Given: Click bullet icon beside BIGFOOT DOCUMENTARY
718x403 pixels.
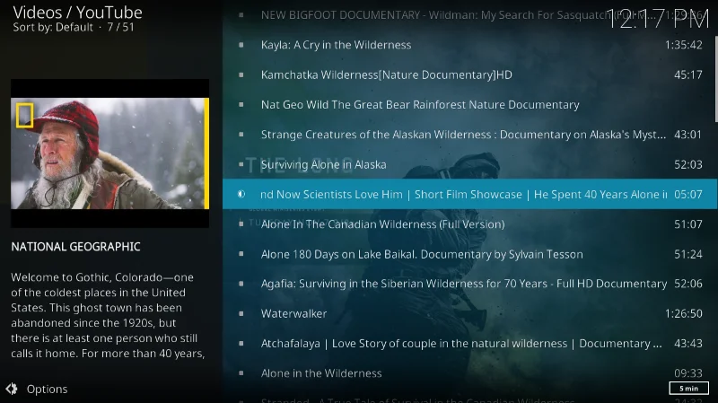Looking at the screenshot, I should (x=241, y=15).
